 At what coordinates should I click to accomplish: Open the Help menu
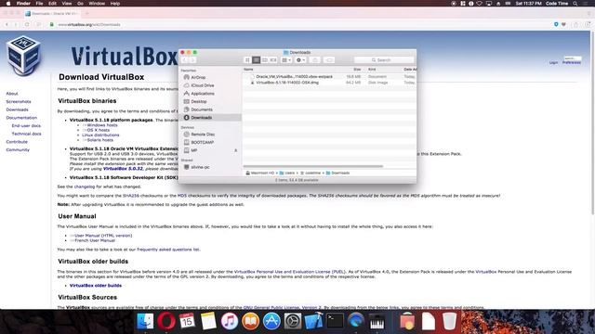click(x=115, y=4)
